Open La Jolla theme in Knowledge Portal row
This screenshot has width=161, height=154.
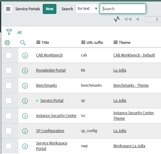pos(120,70)
